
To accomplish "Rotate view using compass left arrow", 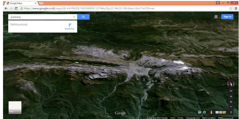I will (228, 84).
